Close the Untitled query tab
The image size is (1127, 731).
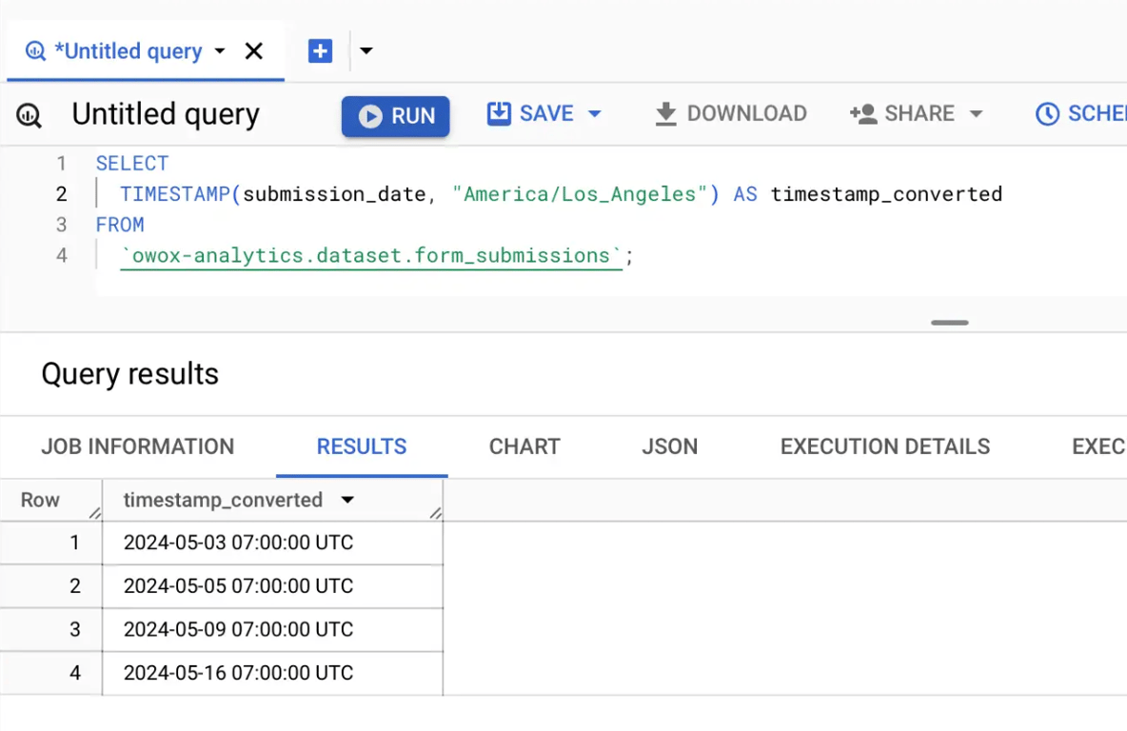(x=254, y=51)
